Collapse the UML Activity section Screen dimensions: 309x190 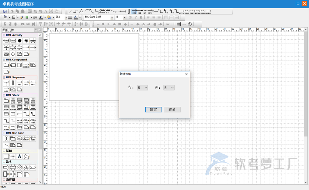(4, 35)
